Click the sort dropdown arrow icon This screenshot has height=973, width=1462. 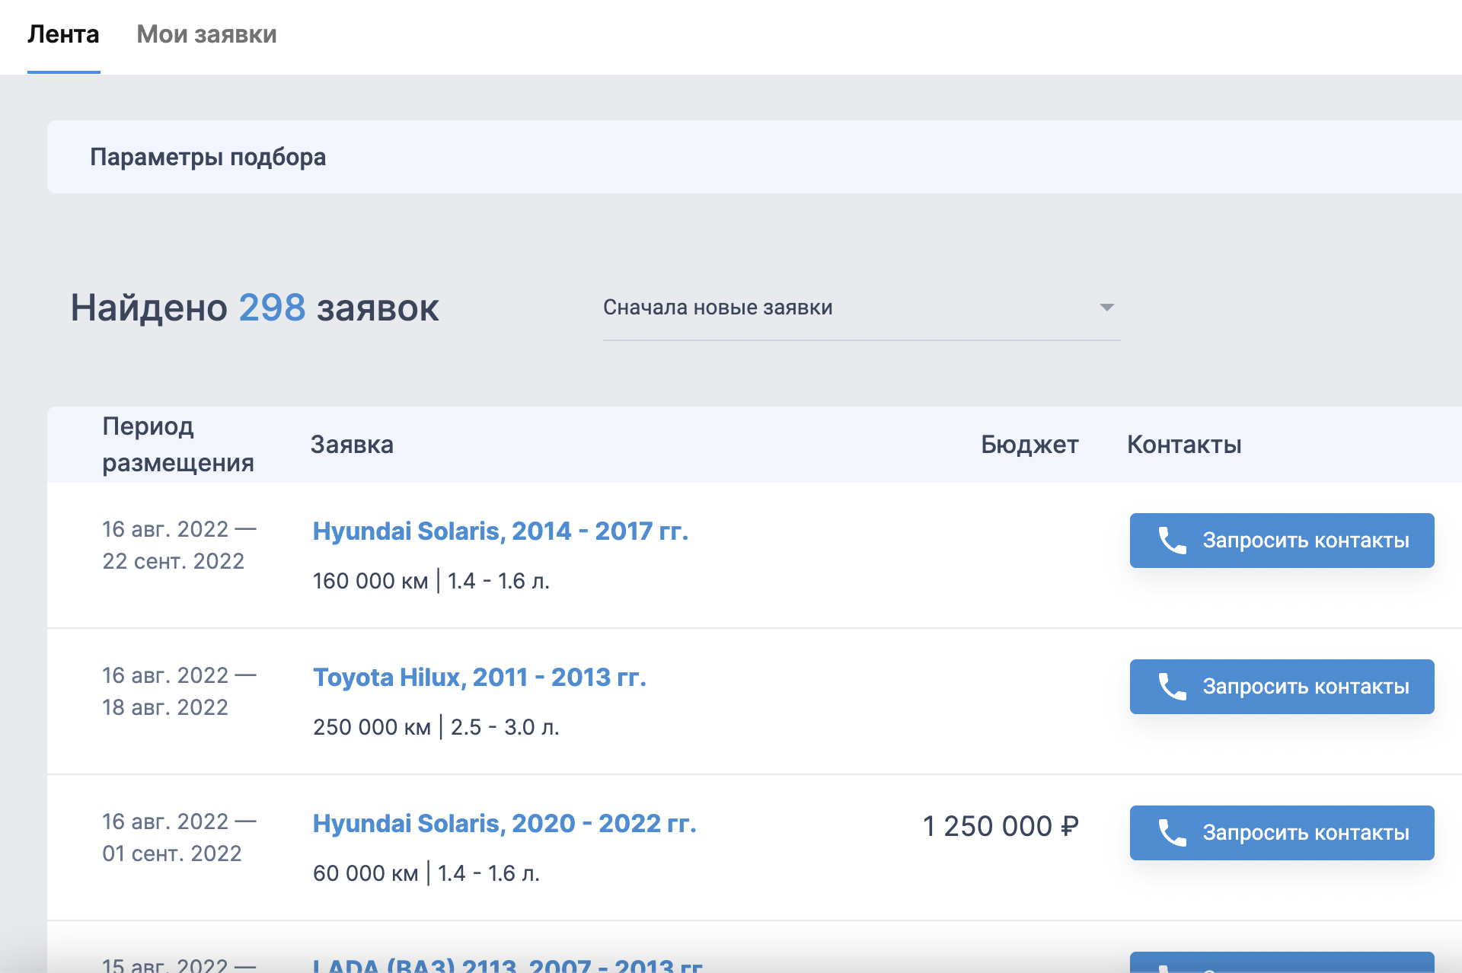(x=1107, y=308)
